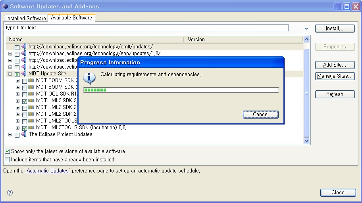Disable Show only the latest versions option
Viewport: 362px width, 203px height.
click(x=8, y=151)
